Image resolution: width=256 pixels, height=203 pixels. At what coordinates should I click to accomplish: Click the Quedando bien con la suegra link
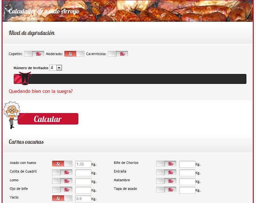point(41,91)
